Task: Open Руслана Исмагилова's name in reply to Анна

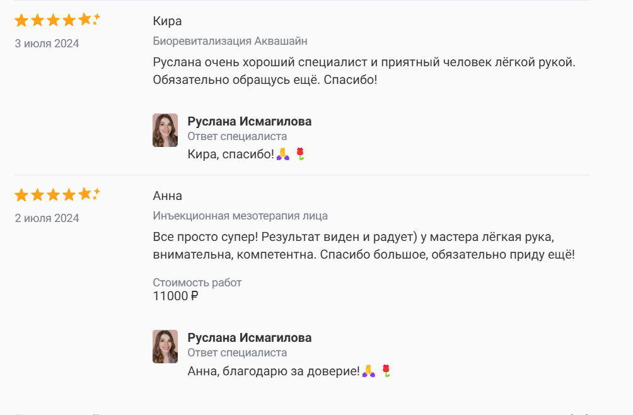Action: [x=249, y=338]
